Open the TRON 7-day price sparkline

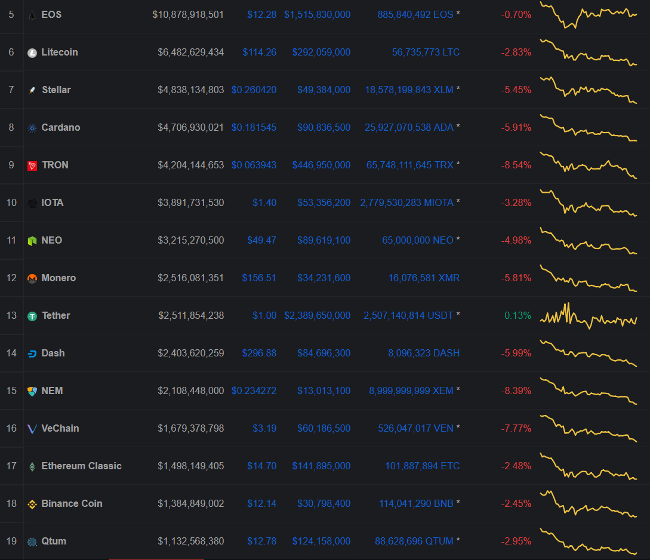[x=589, y=165]
